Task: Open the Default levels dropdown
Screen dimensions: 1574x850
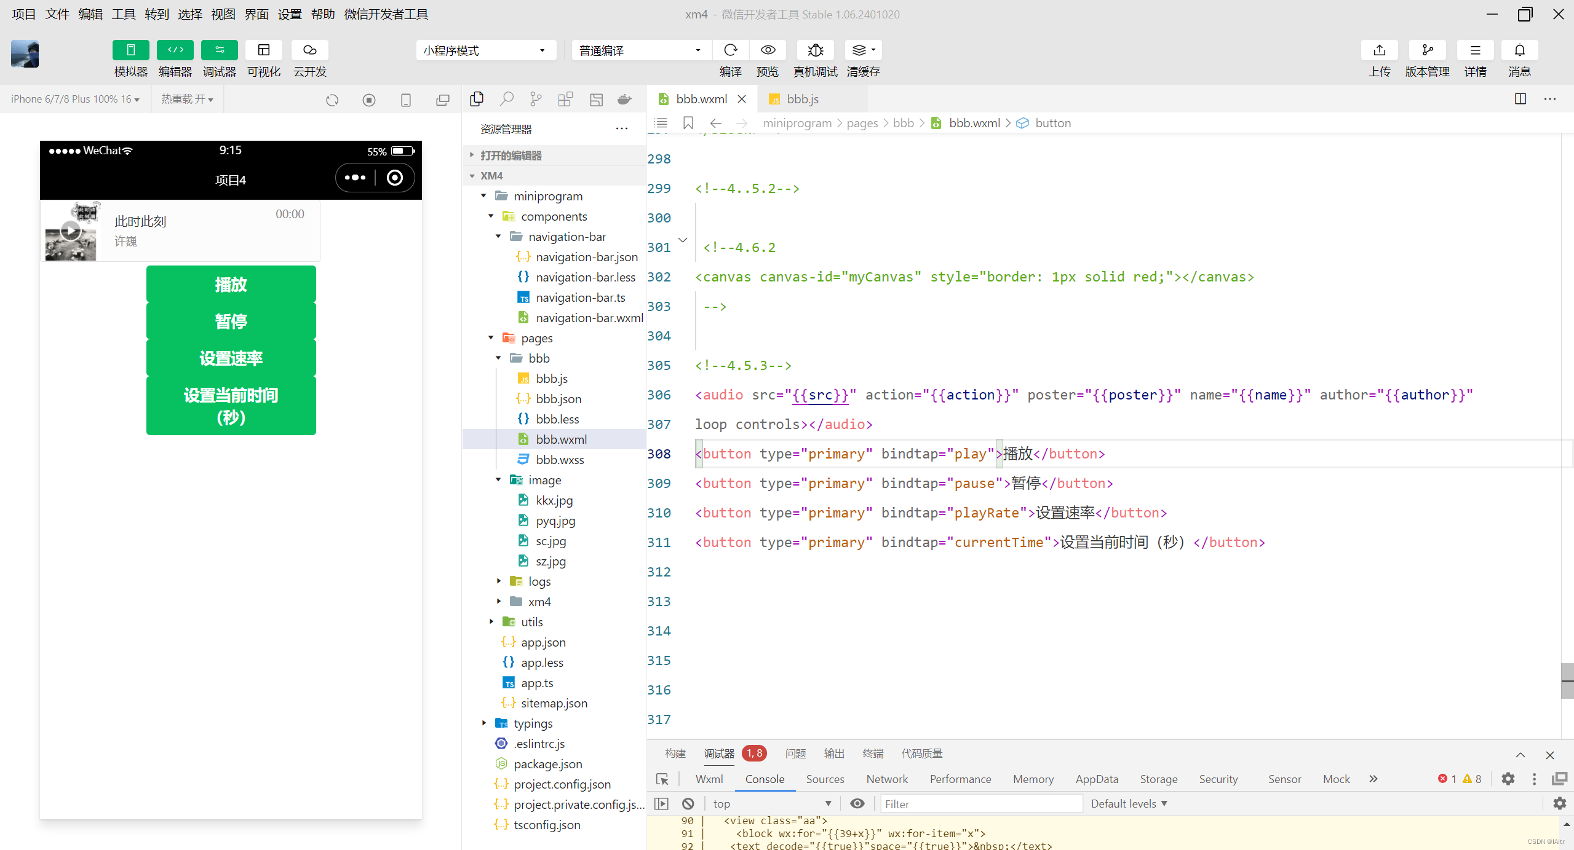Action: 1129,804
